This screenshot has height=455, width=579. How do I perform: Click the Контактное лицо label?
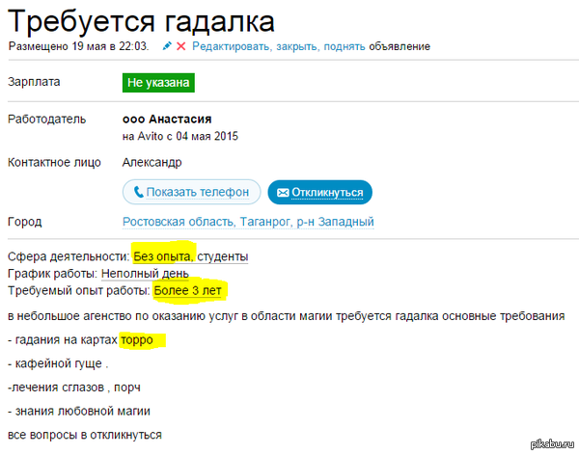pyautogui.click(x=54, y=162)
